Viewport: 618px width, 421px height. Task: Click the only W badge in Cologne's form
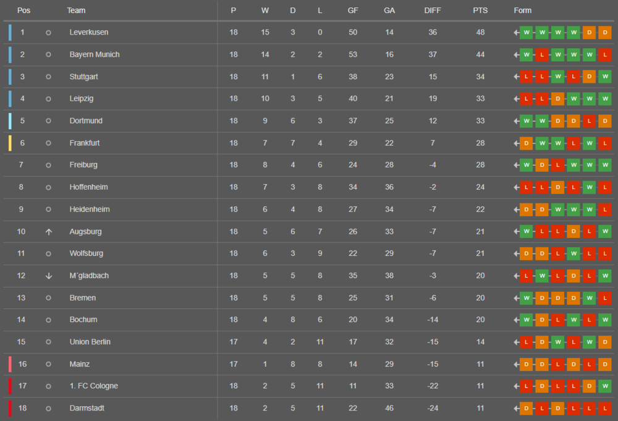click(605, 386)
